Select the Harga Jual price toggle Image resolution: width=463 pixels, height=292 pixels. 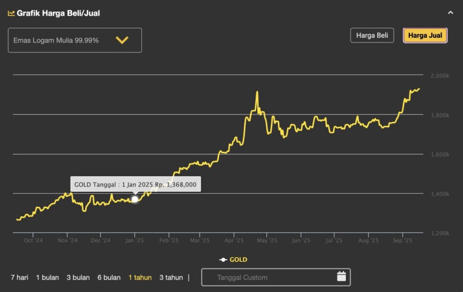(x=425, y=35)
